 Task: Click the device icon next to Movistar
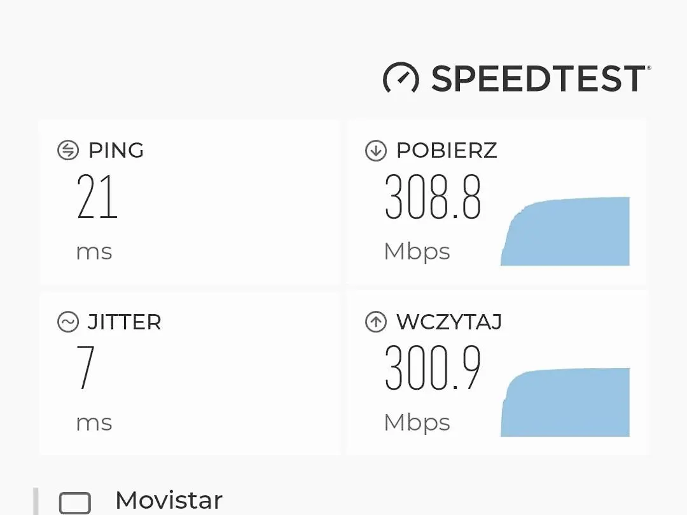[x=75, y=503]
